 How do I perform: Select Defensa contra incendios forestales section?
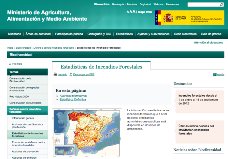pos(27,110)
